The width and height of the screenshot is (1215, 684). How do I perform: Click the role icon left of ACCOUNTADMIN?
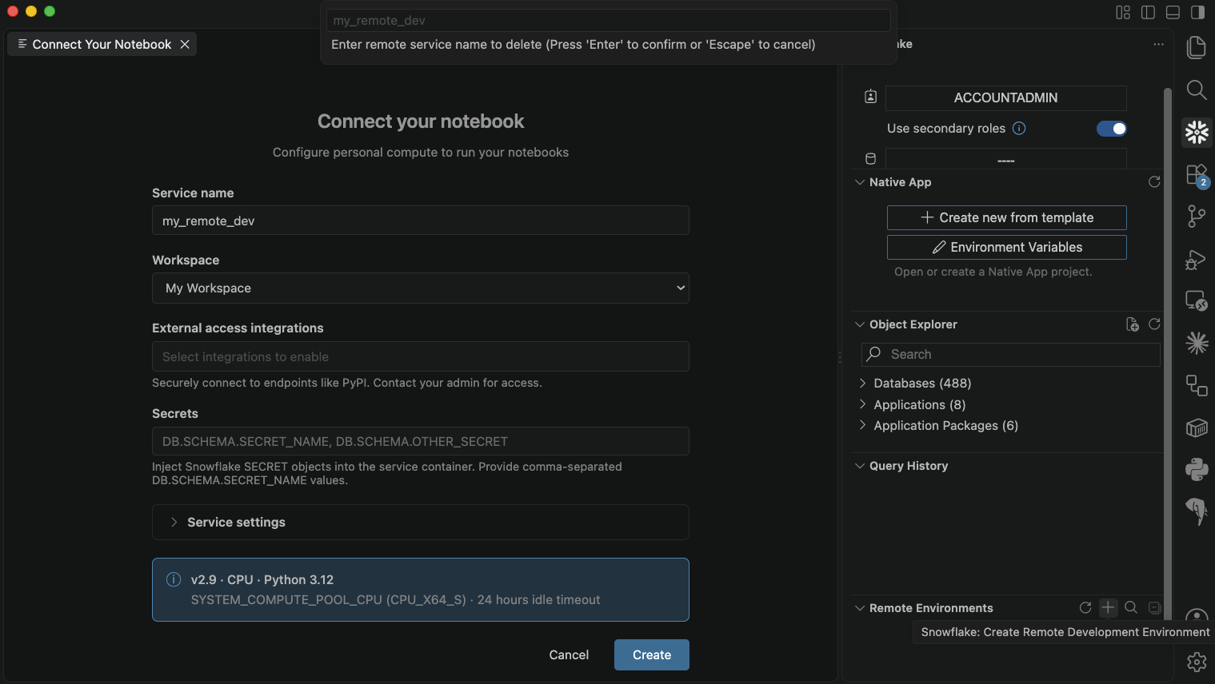pos(871,97)
